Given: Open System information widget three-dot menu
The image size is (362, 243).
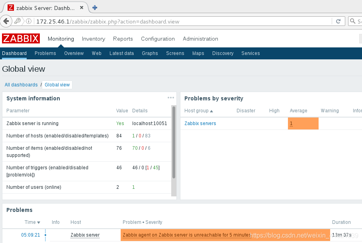Looking at the screenshot, I should tap(170, 98).
